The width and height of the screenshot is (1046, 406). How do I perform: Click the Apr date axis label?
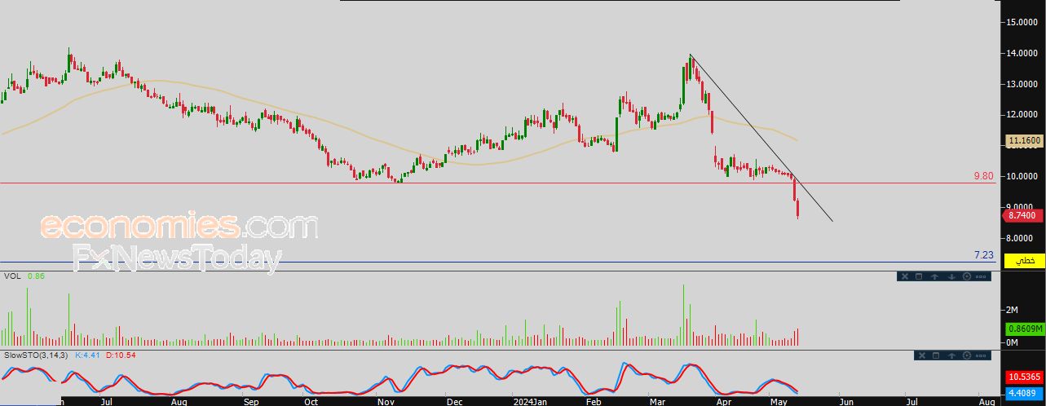click(722, 402)
